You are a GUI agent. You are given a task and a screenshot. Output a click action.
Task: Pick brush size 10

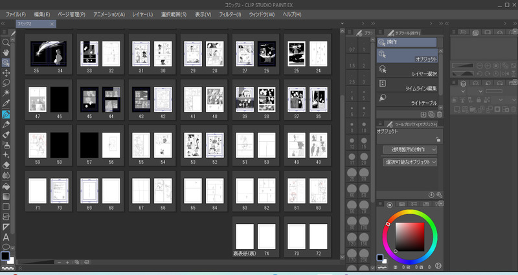[364, 127]
